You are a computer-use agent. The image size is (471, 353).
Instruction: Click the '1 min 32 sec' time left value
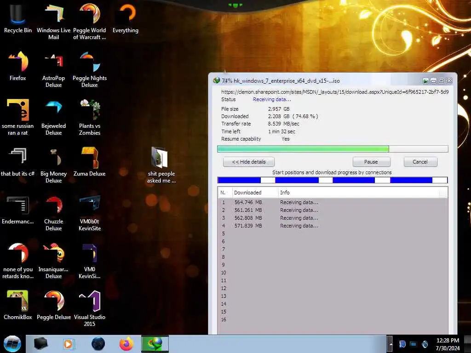[282, 131]
